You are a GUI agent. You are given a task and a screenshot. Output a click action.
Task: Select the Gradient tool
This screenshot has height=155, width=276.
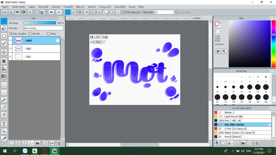pyautogui.click(x=4, y=76)
